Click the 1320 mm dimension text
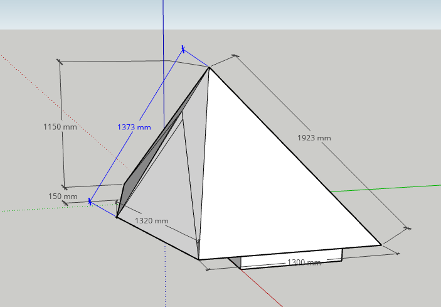 (x=152, y=221)
